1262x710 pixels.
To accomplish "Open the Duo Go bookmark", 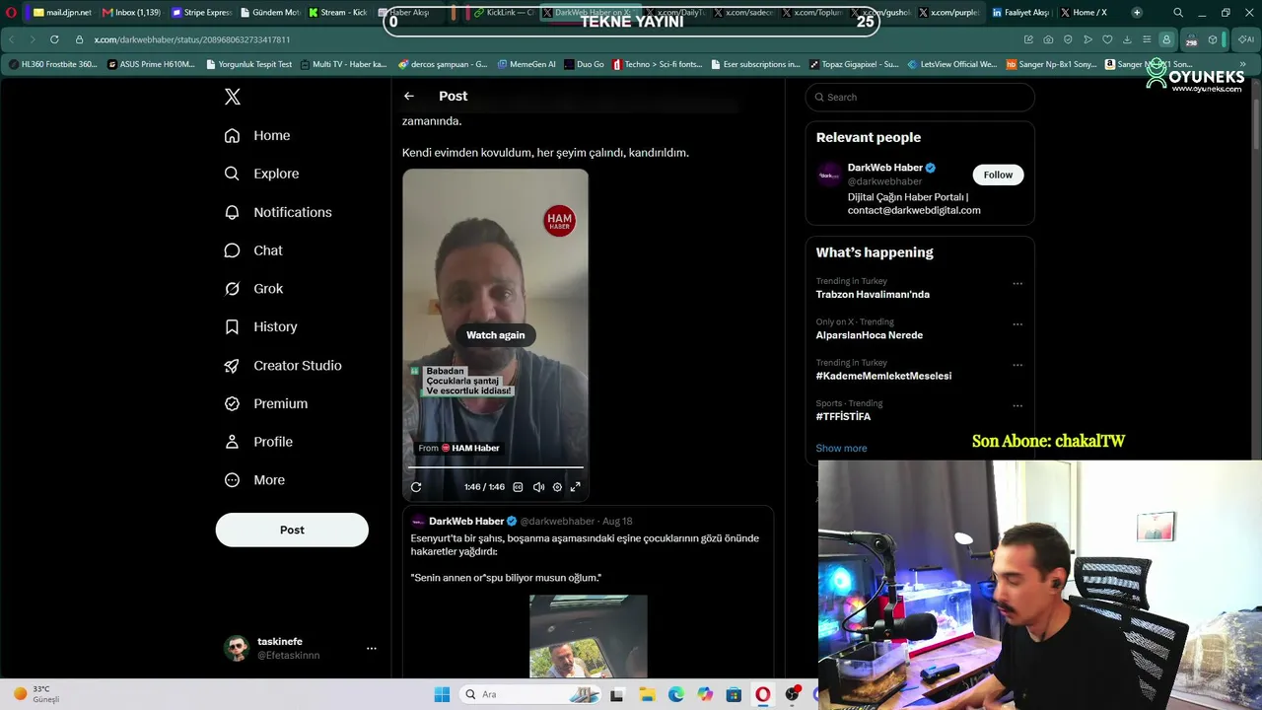I will pyautogui.click(x=584, y=64).
